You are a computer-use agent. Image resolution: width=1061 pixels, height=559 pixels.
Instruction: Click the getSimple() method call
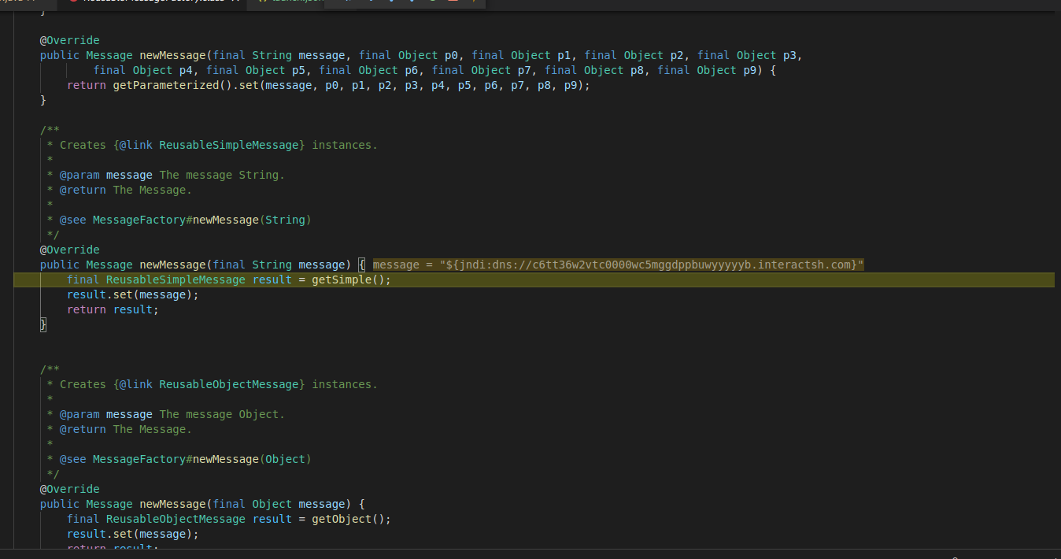tap(348, 279)
